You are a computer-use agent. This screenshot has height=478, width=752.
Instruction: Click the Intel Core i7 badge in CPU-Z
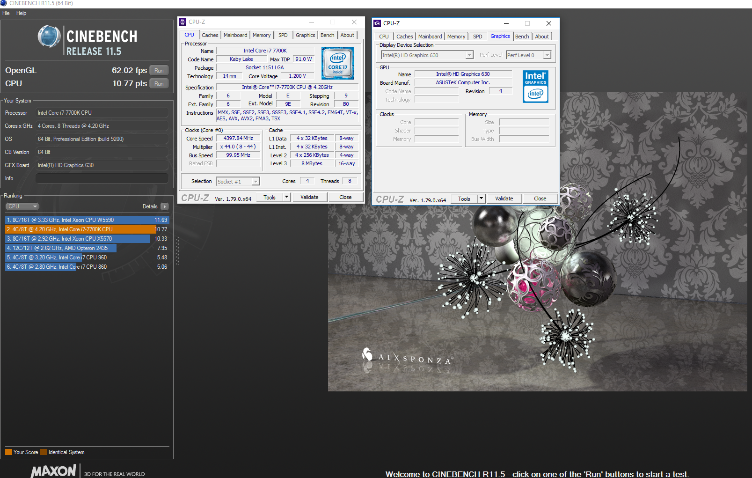(338, 63)
